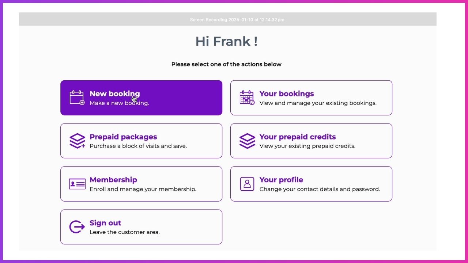Click the Sign out arrow icon

pyautogui.click(x=77, y=227)
